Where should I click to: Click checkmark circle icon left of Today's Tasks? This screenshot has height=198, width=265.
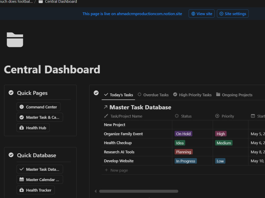[x=96, y=93]
